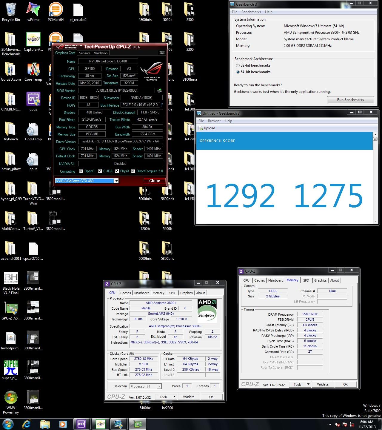The image size is (382, 430).
Task: Click the volume tray icon
Action: (x=338, y=424)
